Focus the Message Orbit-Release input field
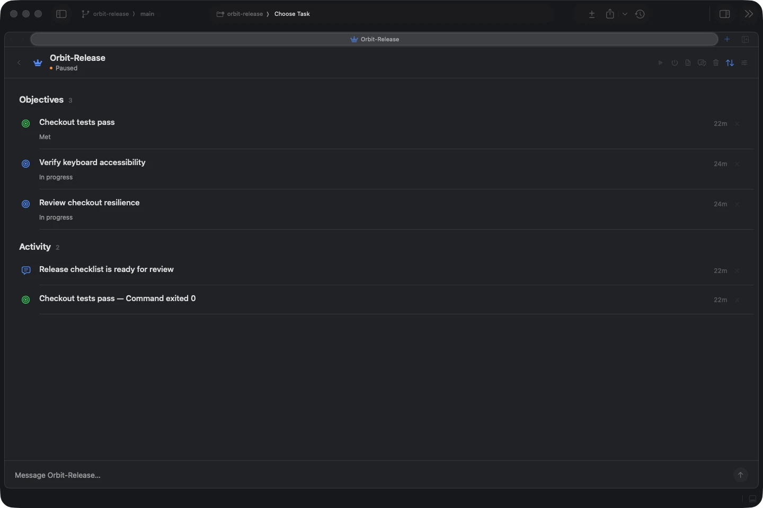 coord(371,475)
